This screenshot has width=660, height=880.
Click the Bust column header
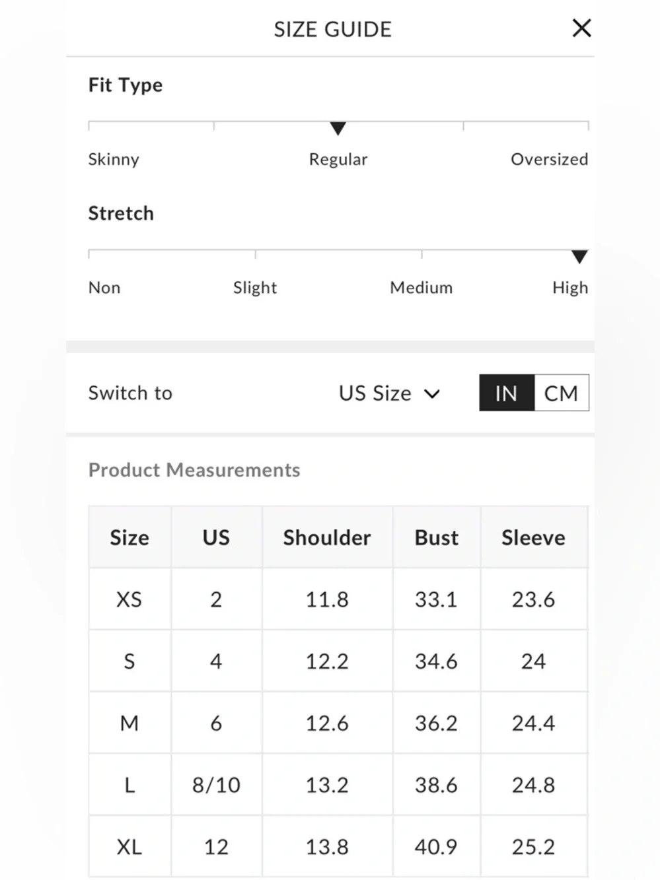point(436,537)
